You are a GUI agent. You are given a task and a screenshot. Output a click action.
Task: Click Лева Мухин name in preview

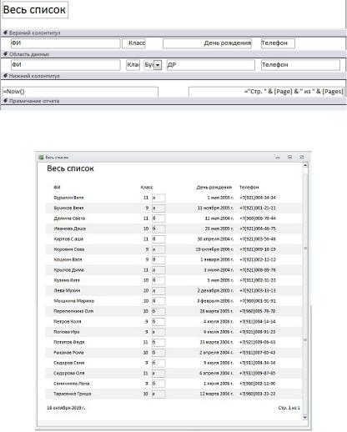[x=67, y=290]
